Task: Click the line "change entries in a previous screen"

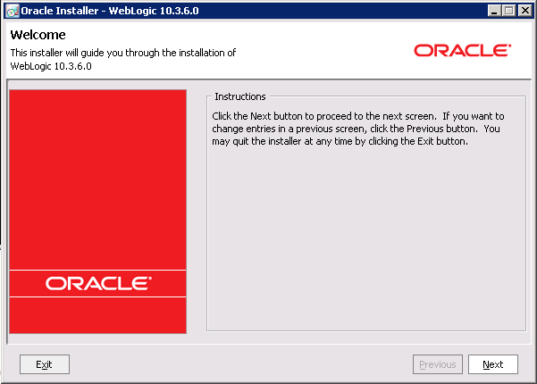Action: 356,129
